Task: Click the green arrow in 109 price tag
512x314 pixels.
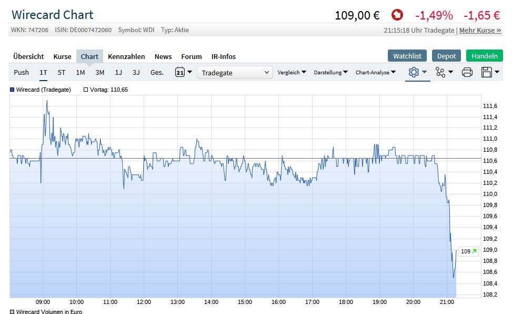Action: tap(475, 251)
